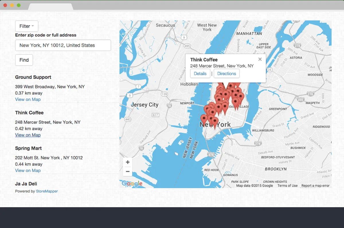344x228 pixels.
Task: Click the Manhattan map label
Action: pos(249,33)
